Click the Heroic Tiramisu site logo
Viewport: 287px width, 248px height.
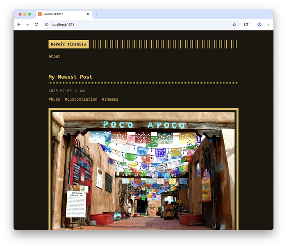point(68,44)
